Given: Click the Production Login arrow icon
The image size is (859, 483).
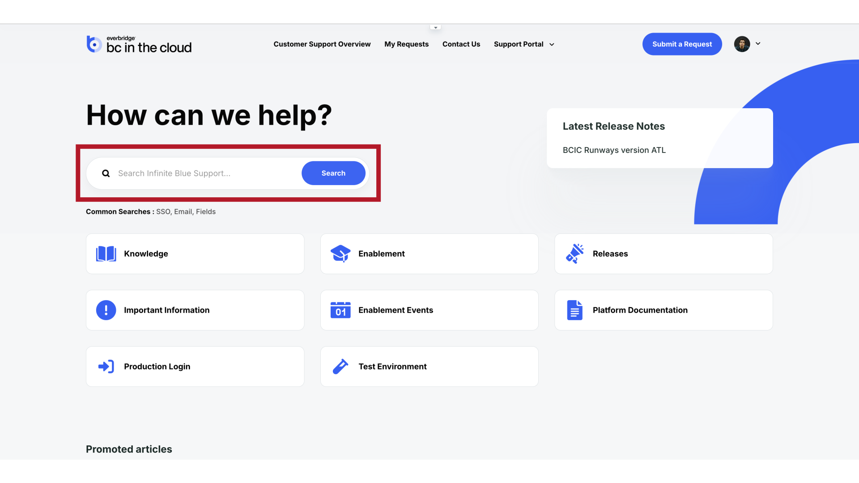Looking at the screenshot, I should (106, 366).
